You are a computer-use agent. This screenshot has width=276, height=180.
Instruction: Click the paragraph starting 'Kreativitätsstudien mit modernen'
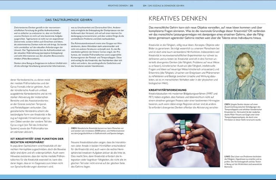coord(184,101)
